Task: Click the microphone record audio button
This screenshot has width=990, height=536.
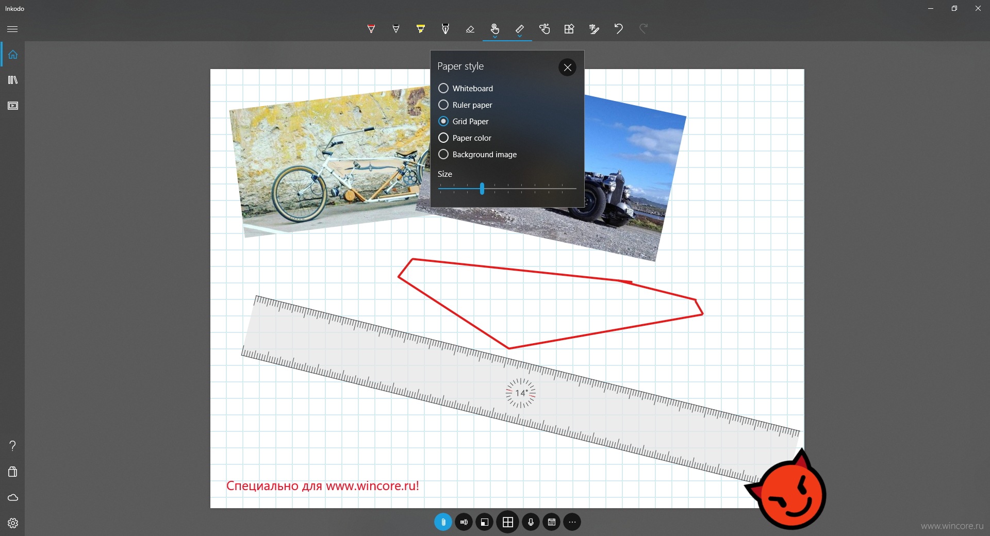Action: click(531, 522)
